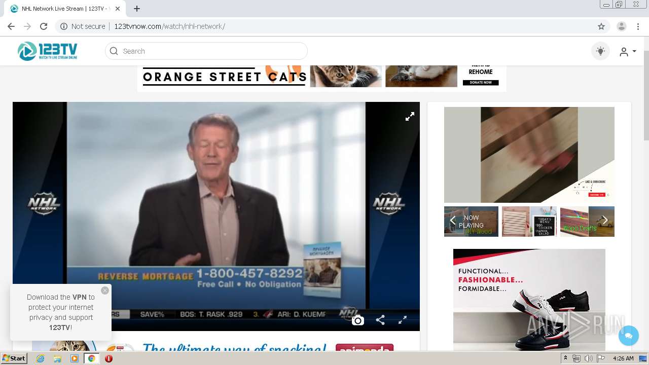Viewport: 649px width, 365px height.
Task: Reload the current page
Action: (x=44, y=26)
